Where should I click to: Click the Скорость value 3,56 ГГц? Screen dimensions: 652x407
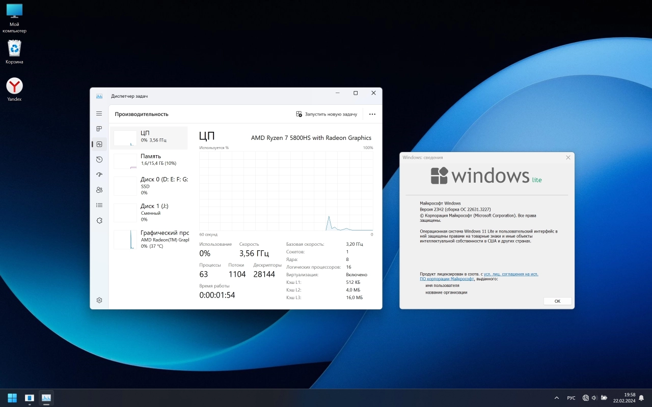click(x=254, y=253)
